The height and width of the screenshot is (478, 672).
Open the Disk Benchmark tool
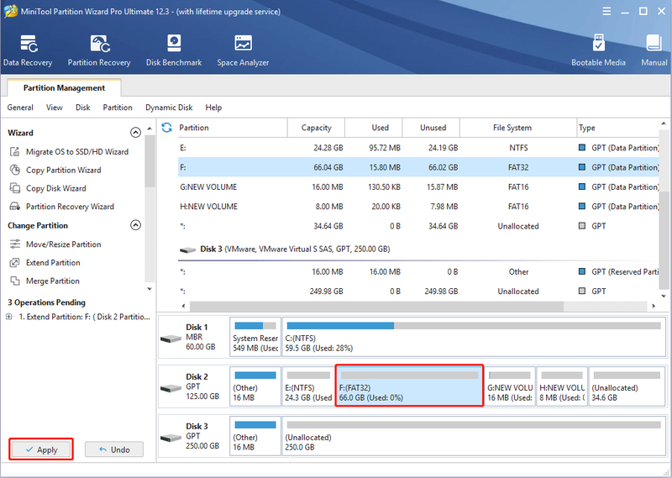(x=174, y=50)
